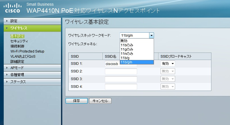Click the キャンセル button

coord(100,101)
